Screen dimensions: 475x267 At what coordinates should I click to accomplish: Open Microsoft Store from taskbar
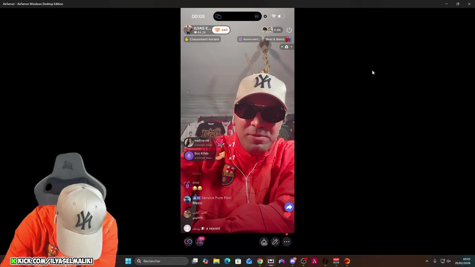click(238, 261)
